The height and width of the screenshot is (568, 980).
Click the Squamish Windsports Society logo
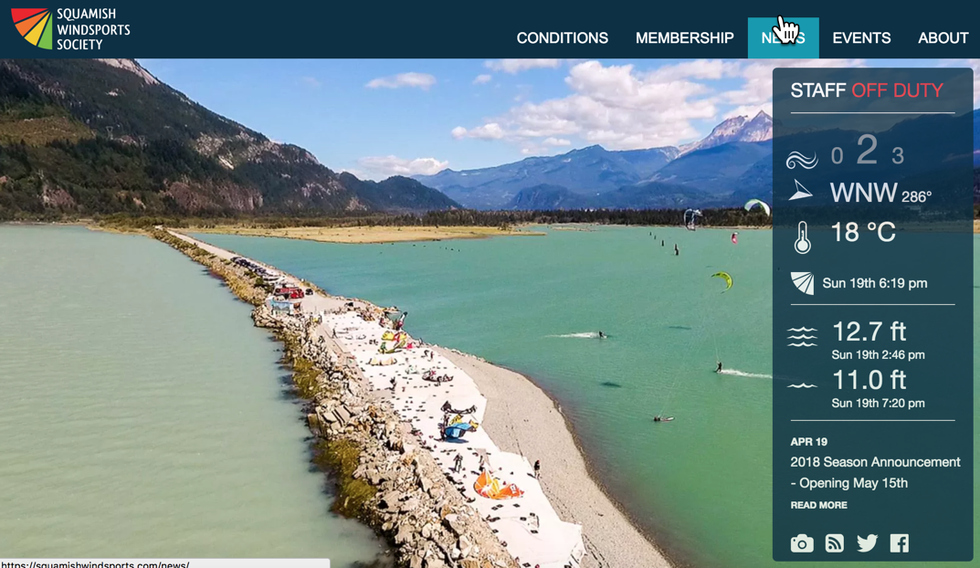[x=70, y=28]
